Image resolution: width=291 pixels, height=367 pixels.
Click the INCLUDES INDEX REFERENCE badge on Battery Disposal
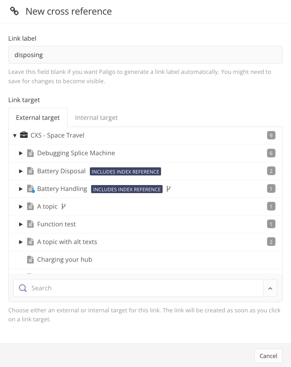tap(125, 171)
